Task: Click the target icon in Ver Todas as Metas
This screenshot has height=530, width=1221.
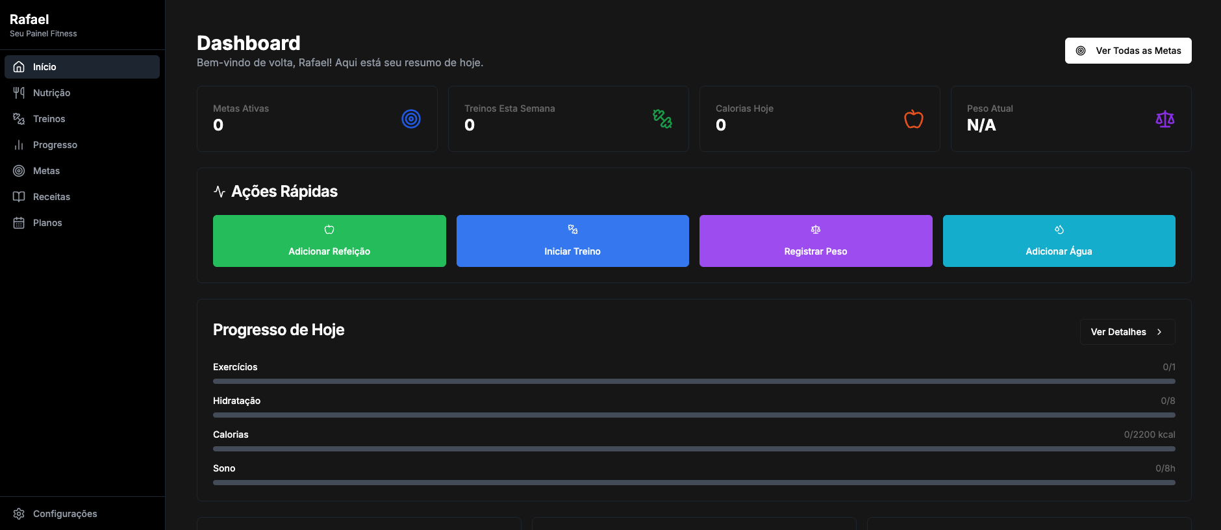Action: [x=1081, y=51]
